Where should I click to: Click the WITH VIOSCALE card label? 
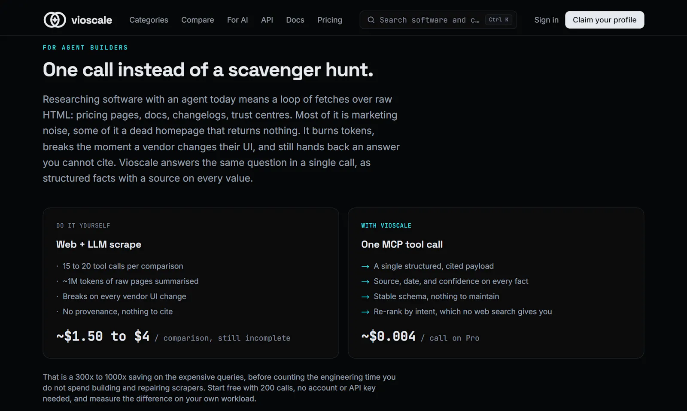coord(386,225)
